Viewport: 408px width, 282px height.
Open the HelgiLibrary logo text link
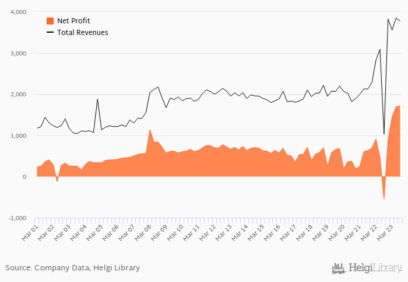click(x=375, y=268)
